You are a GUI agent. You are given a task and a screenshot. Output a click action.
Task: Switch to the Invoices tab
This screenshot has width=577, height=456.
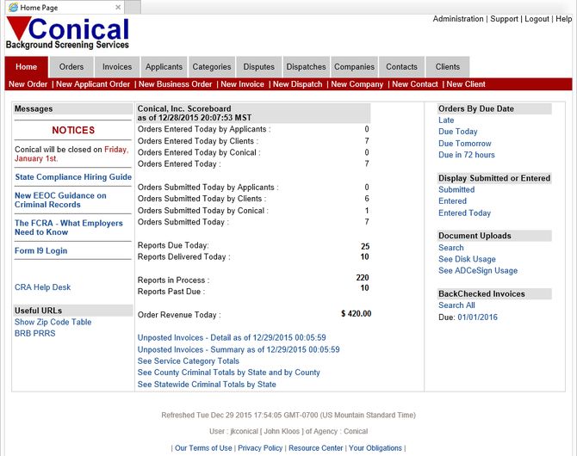click(117, 67)
